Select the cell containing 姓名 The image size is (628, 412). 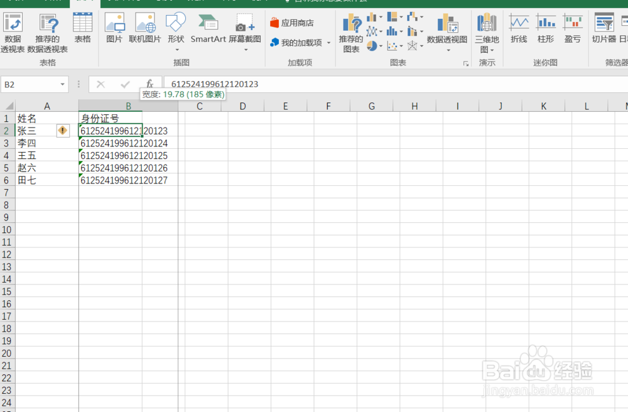(47, 119)
